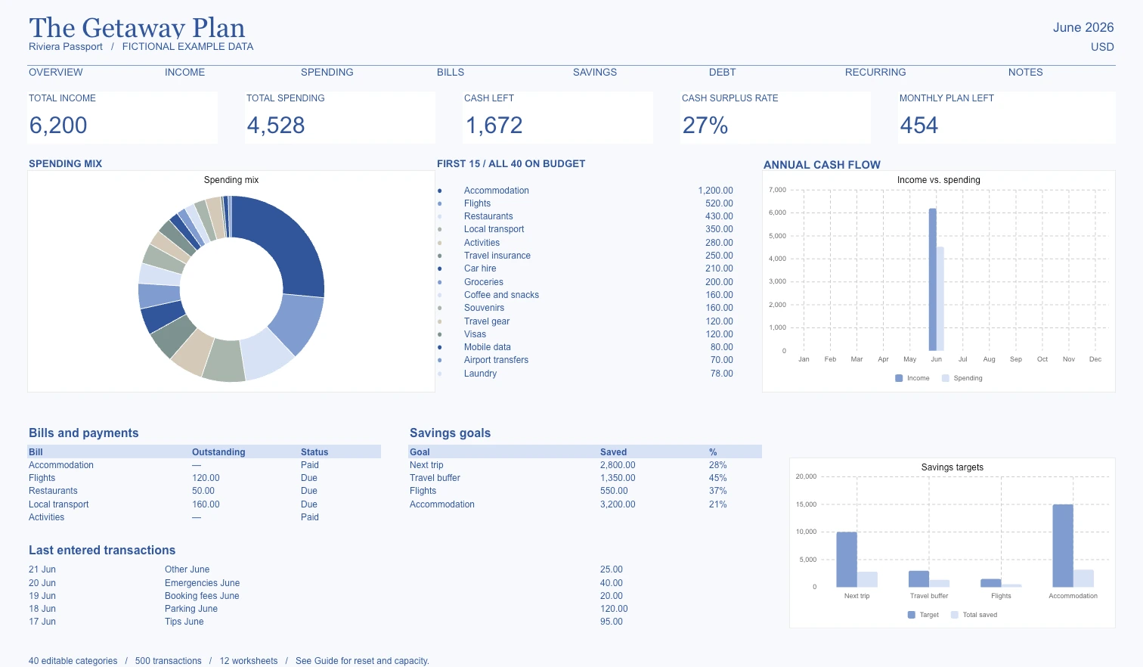Open the DEBT tab
The width and height of the screenshot is (1143, 667).
(x=722, y=73)
